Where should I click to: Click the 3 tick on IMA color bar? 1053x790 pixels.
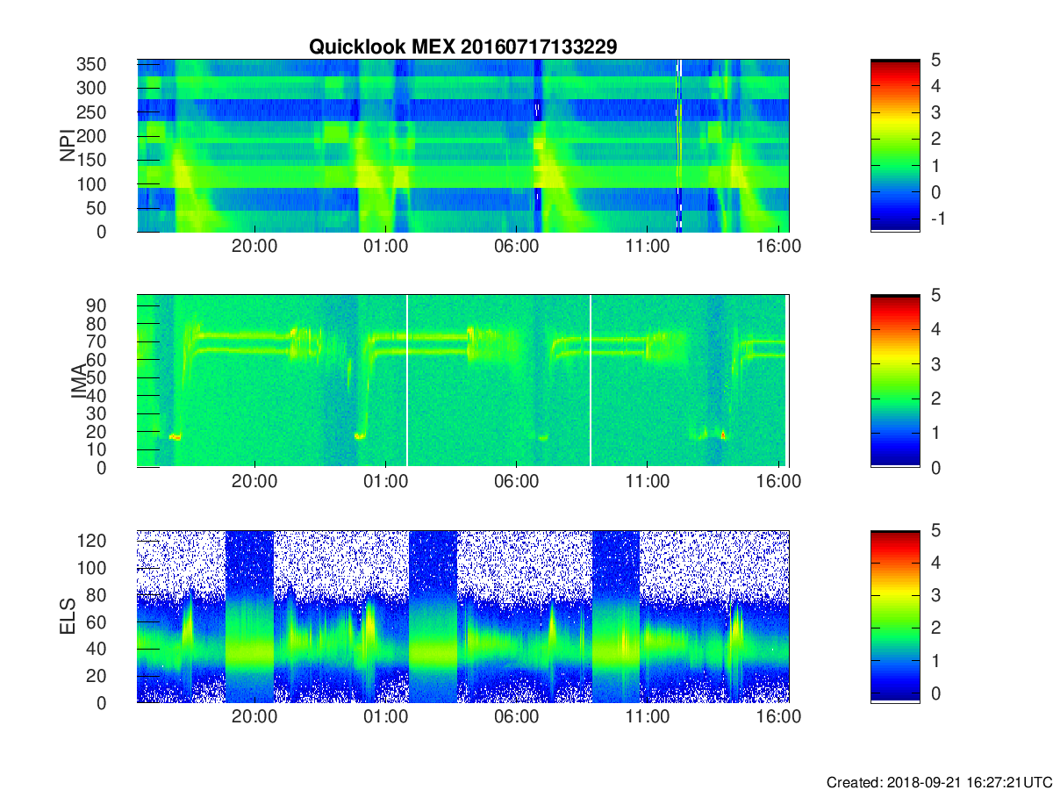tap(935, 363)
